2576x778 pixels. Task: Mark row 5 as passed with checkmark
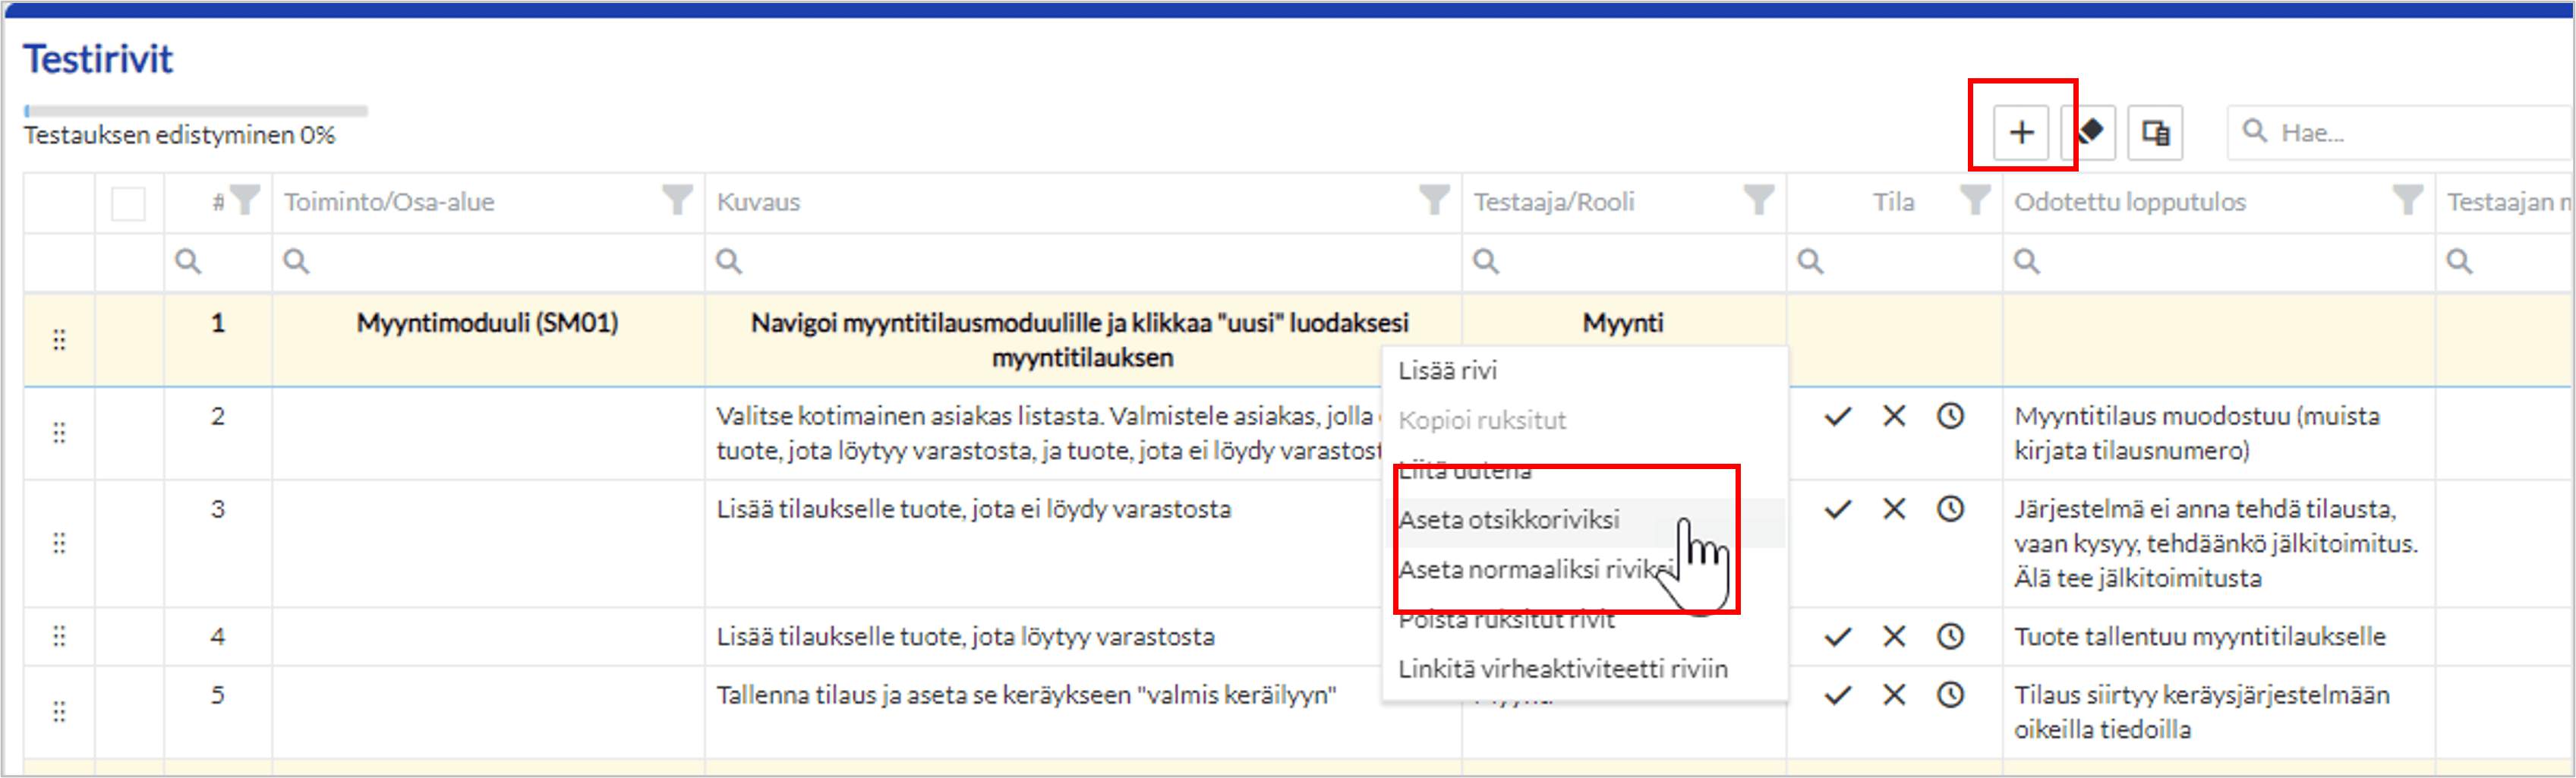[1838, 695]
